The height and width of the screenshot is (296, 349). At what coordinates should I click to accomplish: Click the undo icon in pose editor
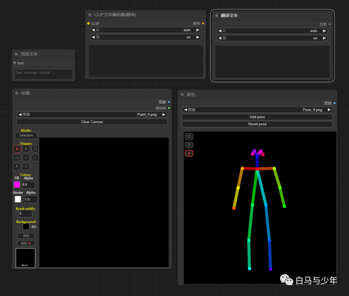[189, 136]
